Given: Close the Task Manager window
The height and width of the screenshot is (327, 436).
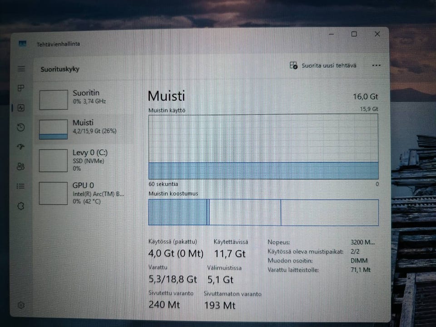Looking at the screenshot, I should point(377,34).
